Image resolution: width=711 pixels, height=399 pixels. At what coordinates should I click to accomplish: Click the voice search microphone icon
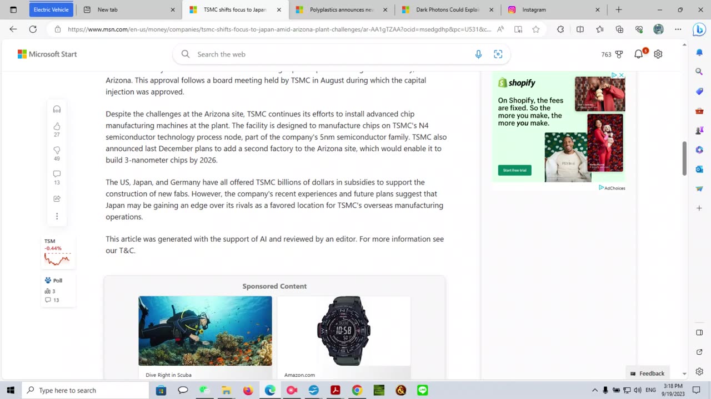point(478,54)
